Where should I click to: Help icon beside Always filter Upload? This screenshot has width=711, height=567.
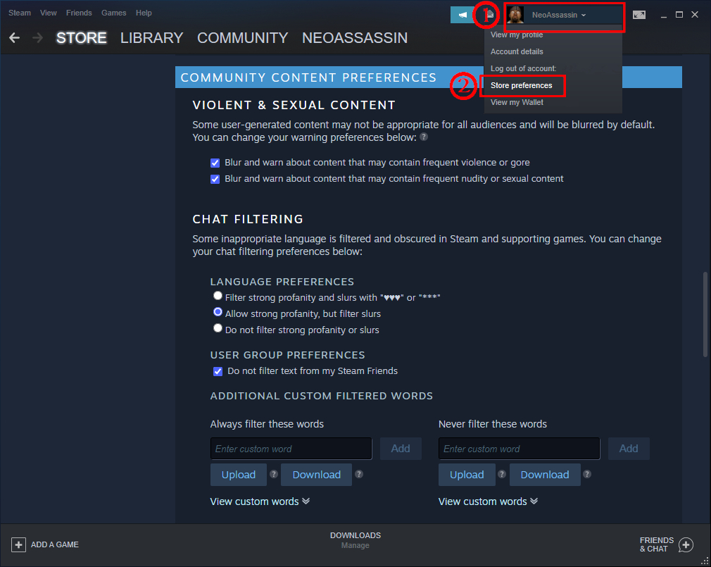tap(273, 474)
